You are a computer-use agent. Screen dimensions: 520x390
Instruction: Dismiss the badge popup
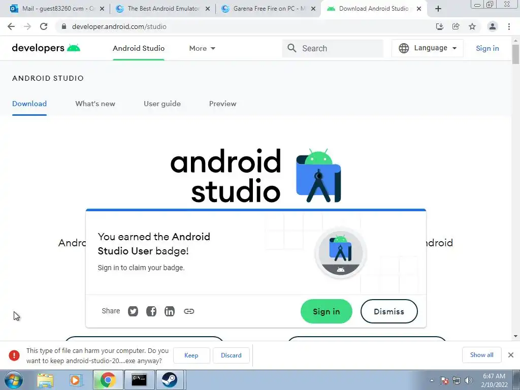click(x=389, y=311)
